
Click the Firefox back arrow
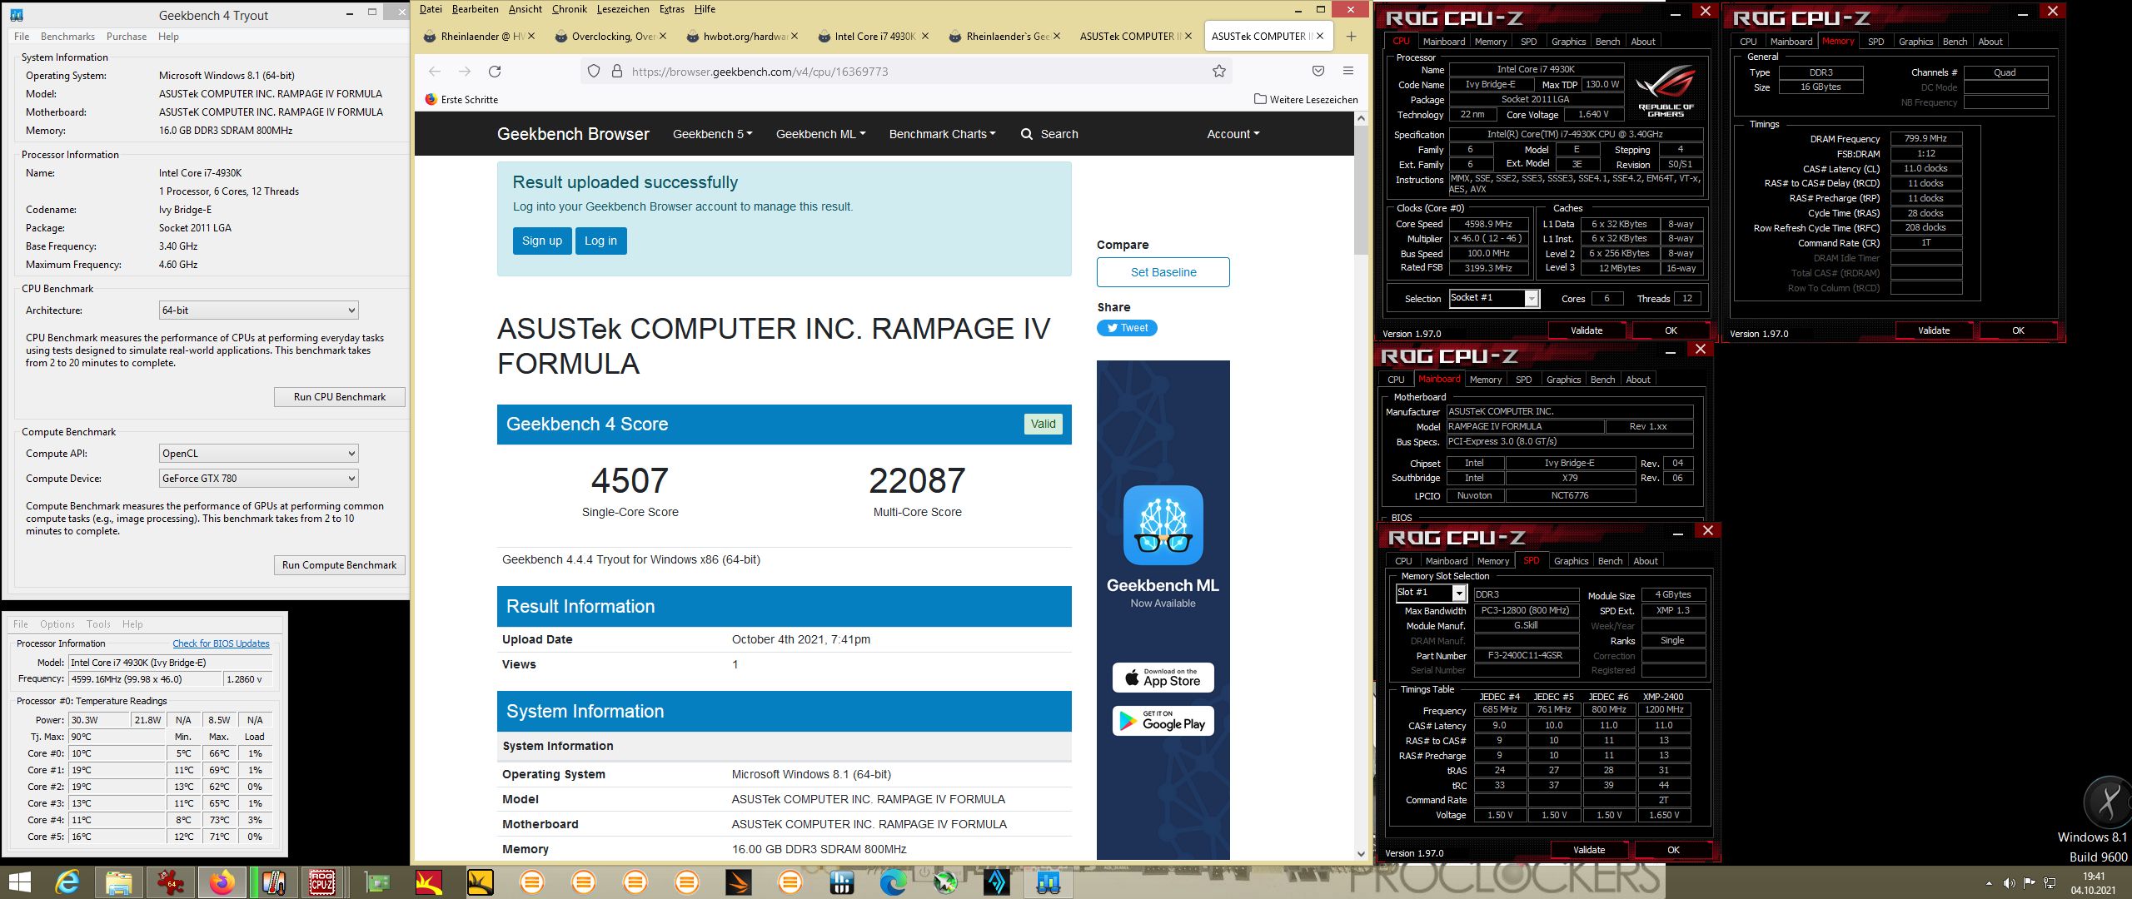[x=435, y=72]
